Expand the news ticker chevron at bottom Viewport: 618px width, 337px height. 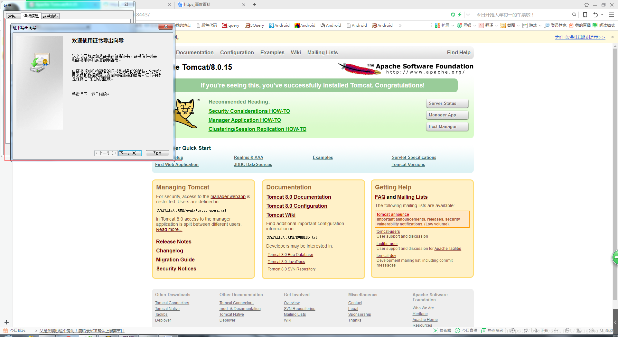(36, 331)
